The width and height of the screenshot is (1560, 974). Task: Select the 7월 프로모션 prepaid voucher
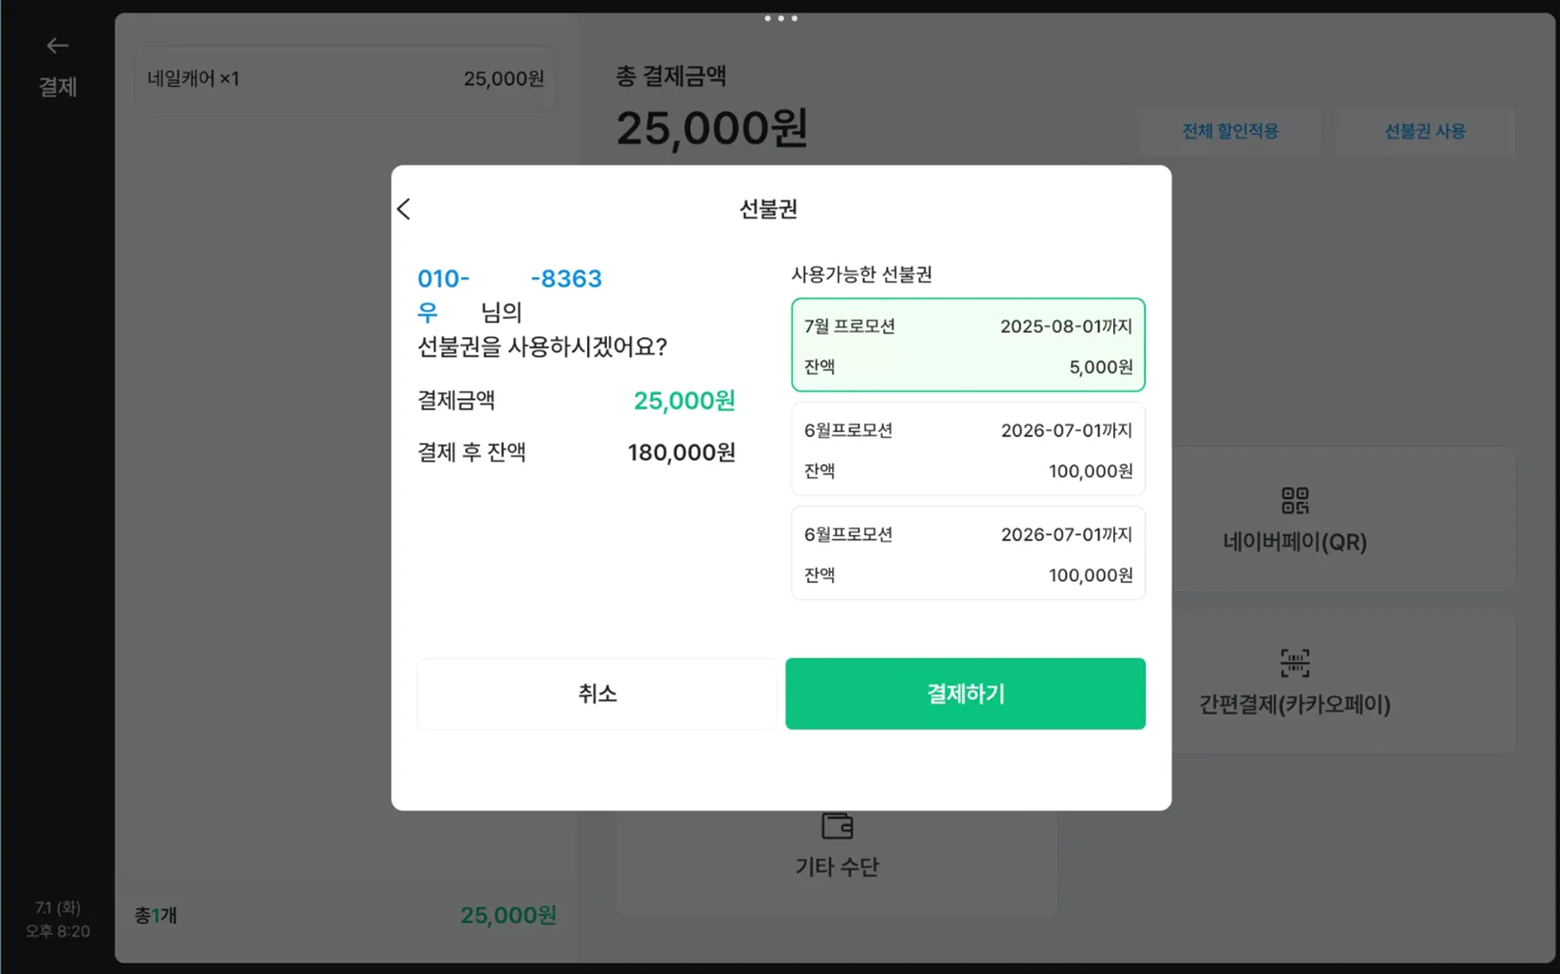pyautogui.click(x=967, y=345)
